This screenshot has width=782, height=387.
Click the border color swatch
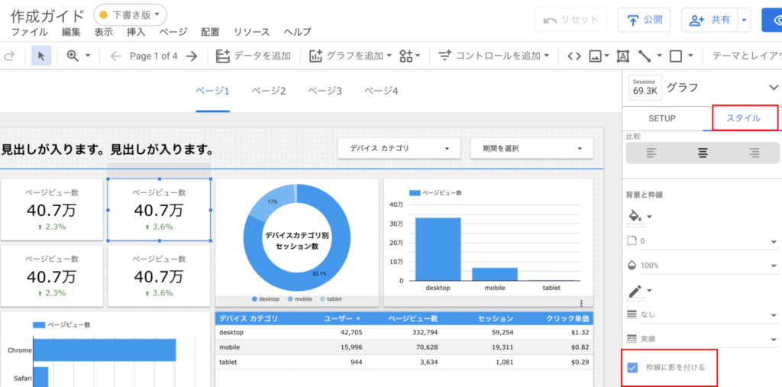[x=635, y=299]
